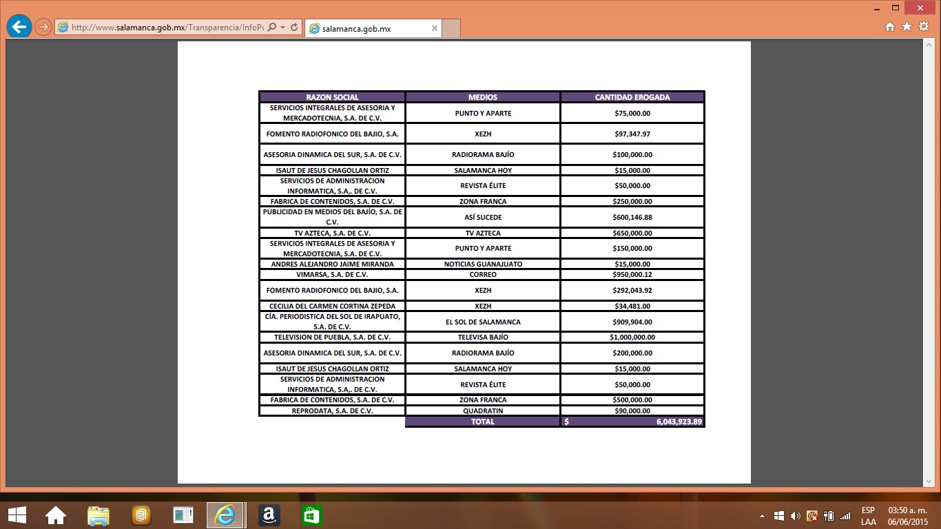Select the $97,347.97 amount cell
Screen dimensions: 941x529
(x=632, y=134)
